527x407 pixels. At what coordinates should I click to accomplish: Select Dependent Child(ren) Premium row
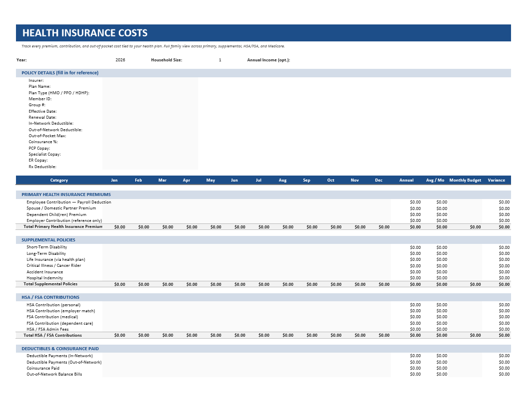point(263,214)
